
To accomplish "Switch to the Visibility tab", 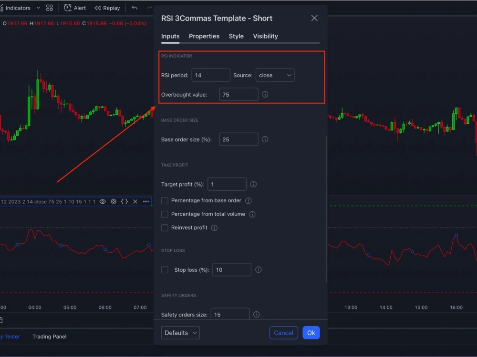I will click(x=265, y=36).
